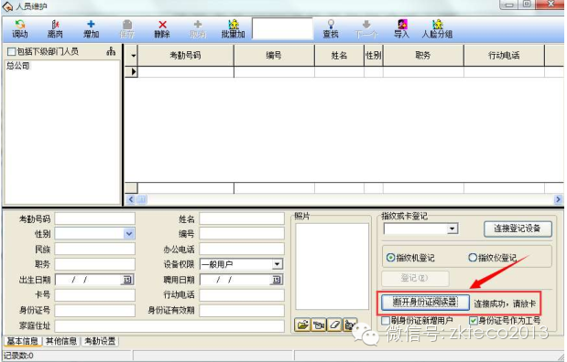Switch to 基本信息 tab

point(22,341)
